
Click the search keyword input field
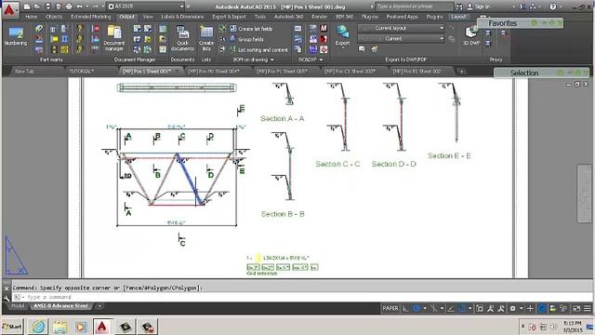click(415, 7)
